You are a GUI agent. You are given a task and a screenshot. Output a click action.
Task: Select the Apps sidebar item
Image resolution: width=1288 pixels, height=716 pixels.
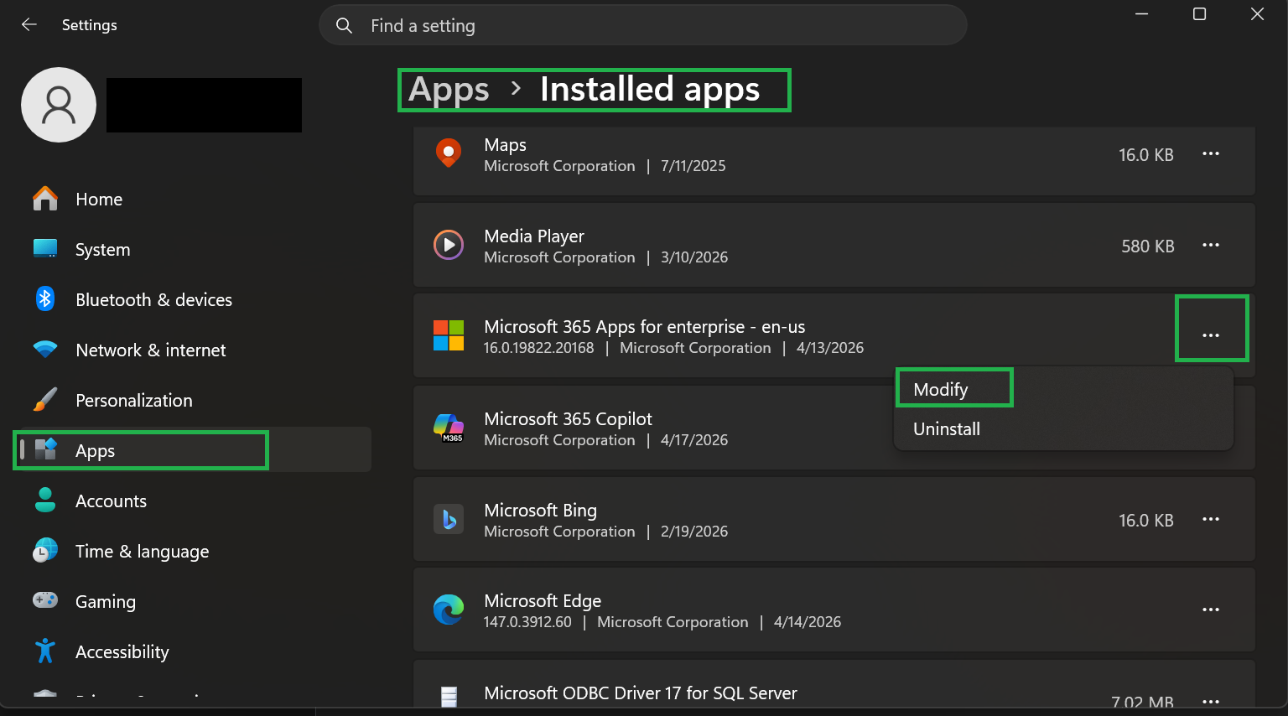coord(193,450)
